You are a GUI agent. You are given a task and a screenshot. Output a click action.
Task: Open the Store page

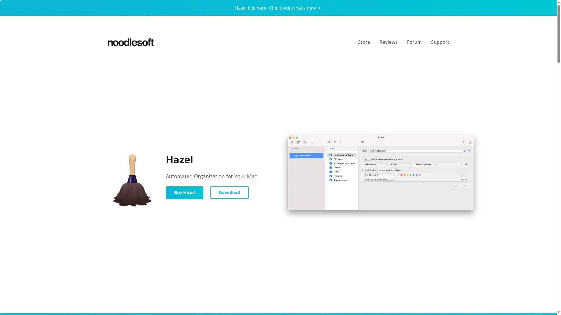click(364, 42)
